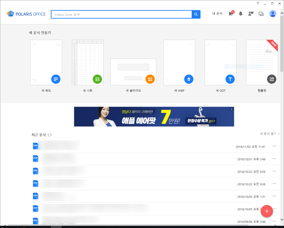284x228 pixels.
Task: Refresh the 최근 문서 list
Action: click(50, 135)
